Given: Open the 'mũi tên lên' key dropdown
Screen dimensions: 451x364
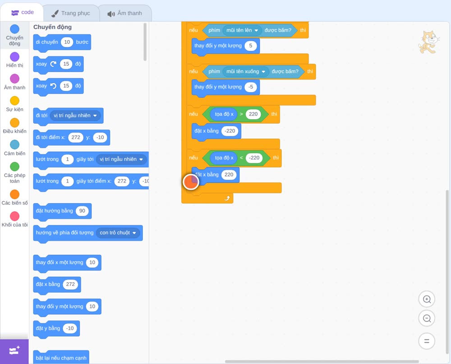Looking at the screenshot, I should click(x=242, y=30).
